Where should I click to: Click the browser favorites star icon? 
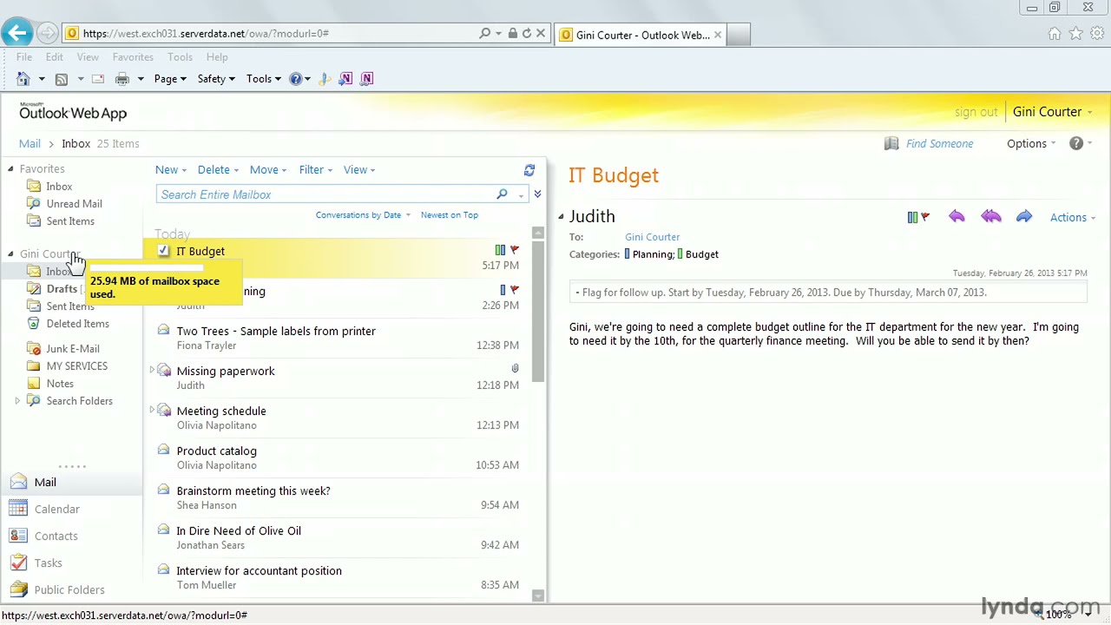tap(1075, 34)
